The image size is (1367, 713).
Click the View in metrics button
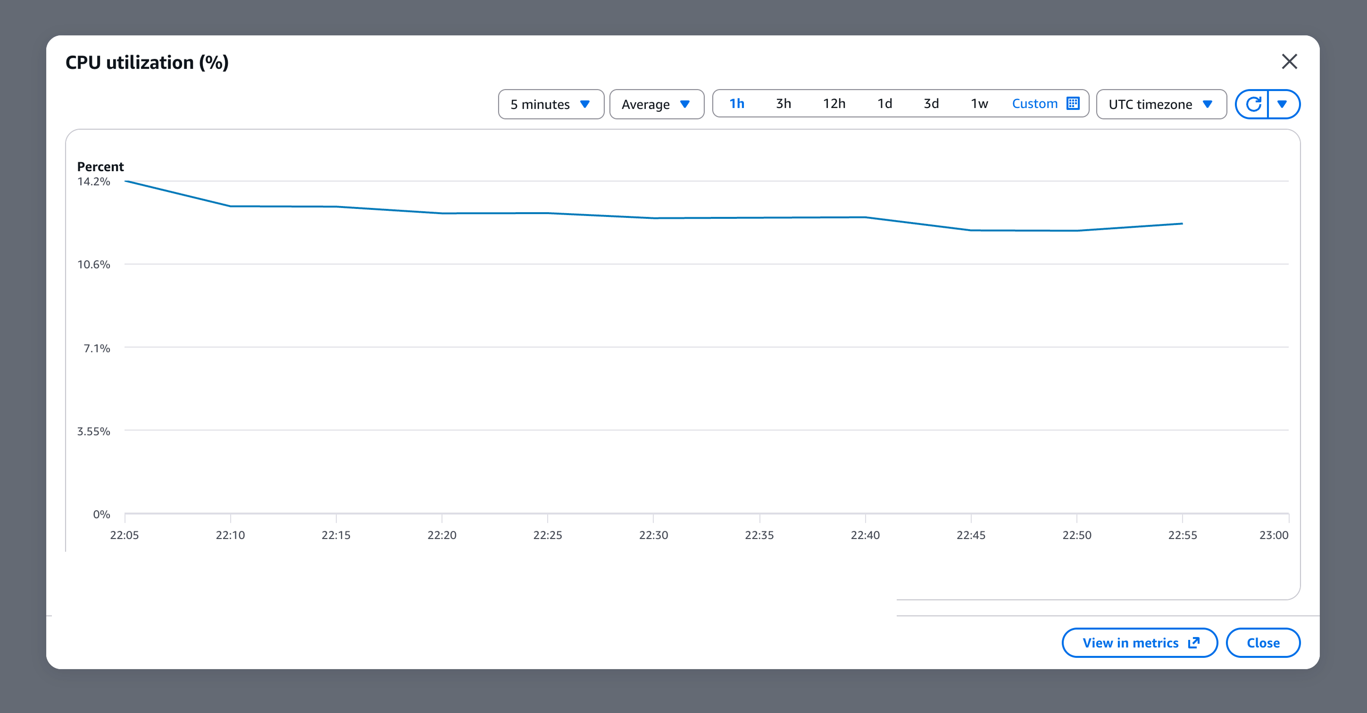pos(1139,642)
